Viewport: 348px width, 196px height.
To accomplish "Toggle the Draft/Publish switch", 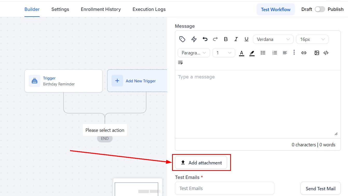I will click(x=320, y=9).
